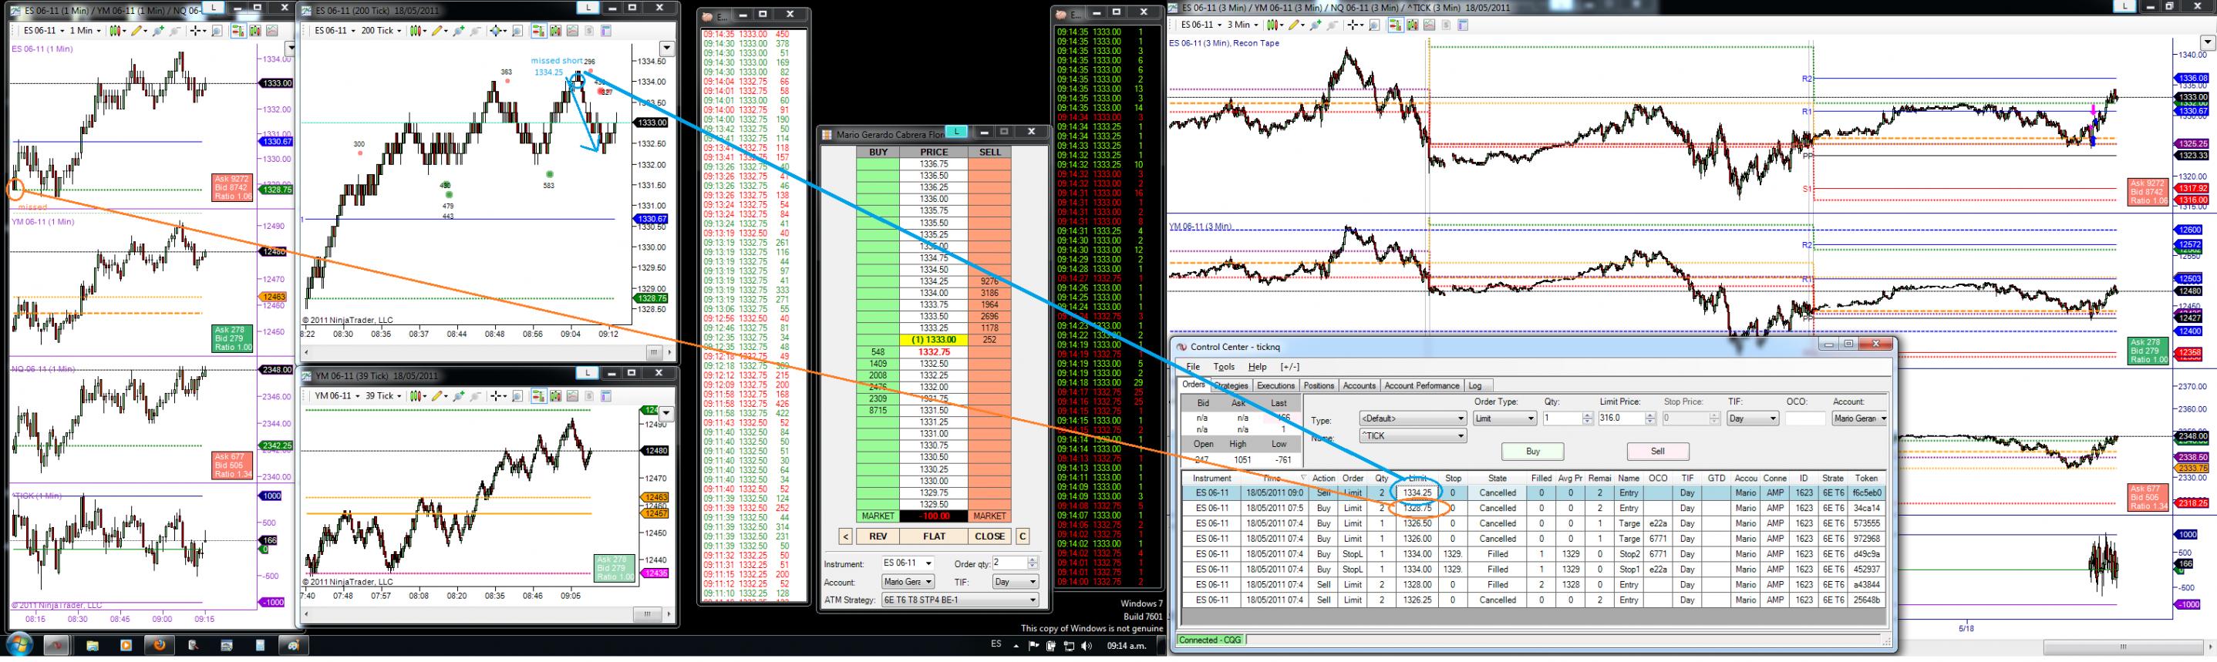2217x662 pixels.
Task: Select pencil draw tool in YM 39 Tick chart
Action: coord(437,395)
